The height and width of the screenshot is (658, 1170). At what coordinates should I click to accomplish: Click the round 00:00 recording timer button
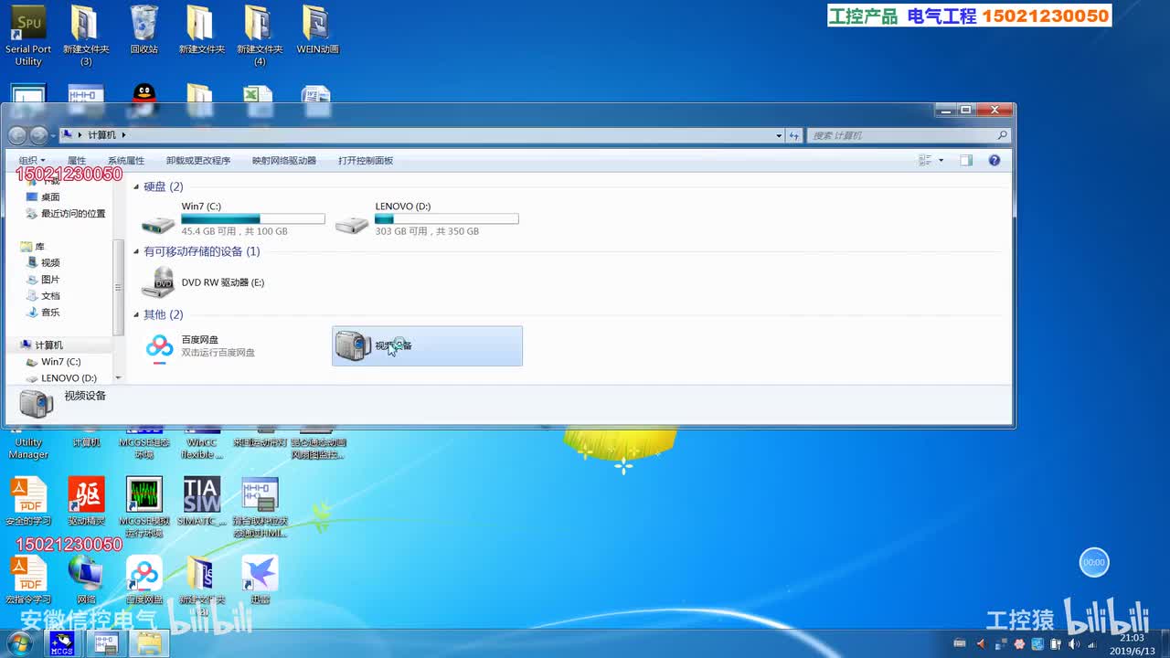point(1094,563)
